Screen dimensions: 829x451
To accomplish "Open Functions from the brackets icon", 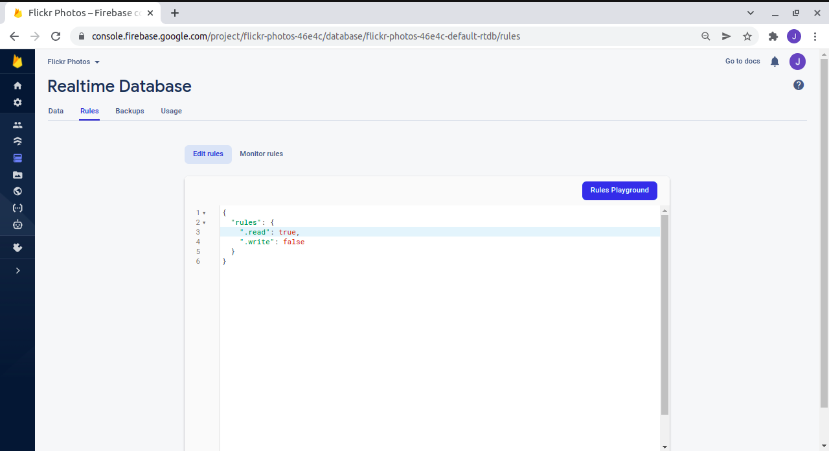I will coord(17,208).
